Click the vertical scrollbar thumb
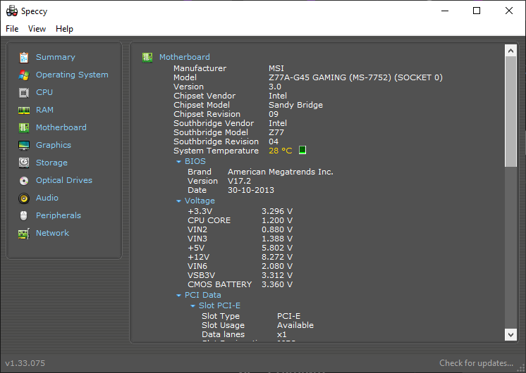 [x=511, y=111]
